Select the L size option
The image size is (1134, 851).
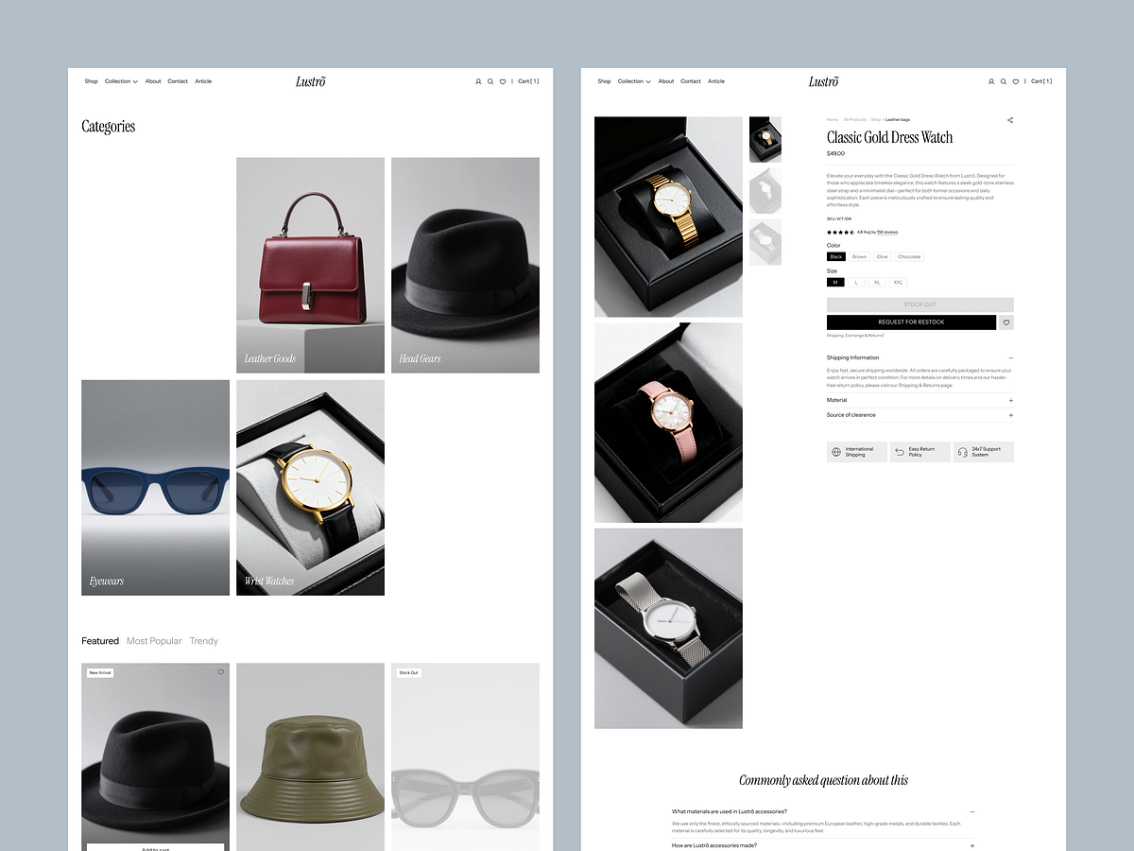[856, 282]
